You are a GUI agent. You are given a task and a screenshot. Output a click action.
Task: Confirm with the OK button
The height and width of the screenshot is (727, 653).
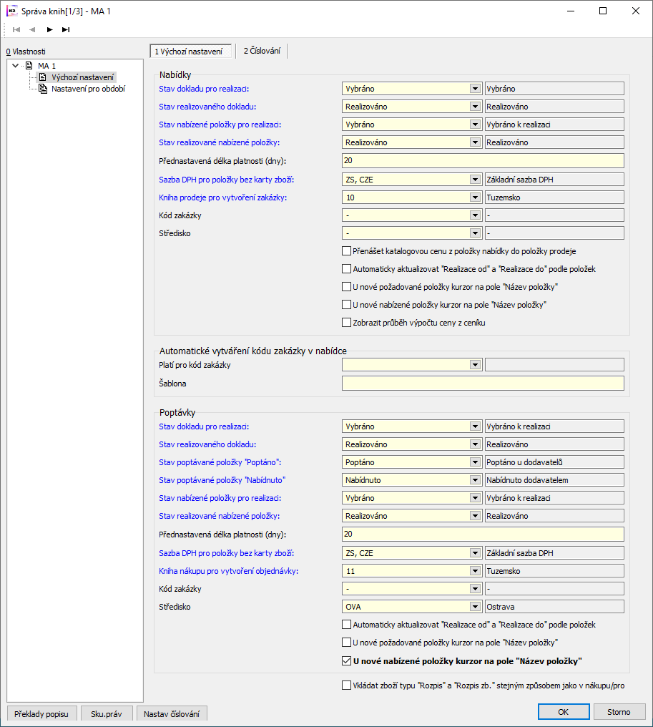[x=564, y=712]
